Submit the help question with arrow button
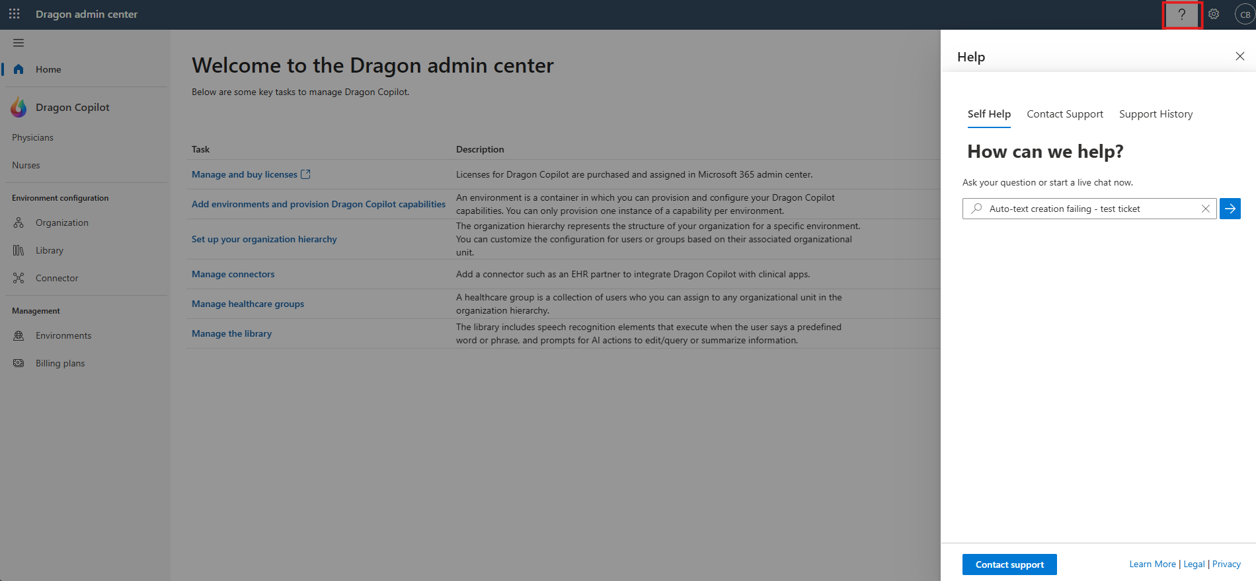Screen dimensions: 1256x581 [x=1230, y=209]
